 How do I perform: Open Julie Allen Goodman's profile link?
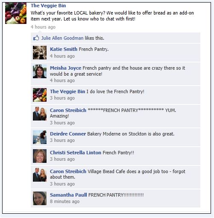(62, 38)
